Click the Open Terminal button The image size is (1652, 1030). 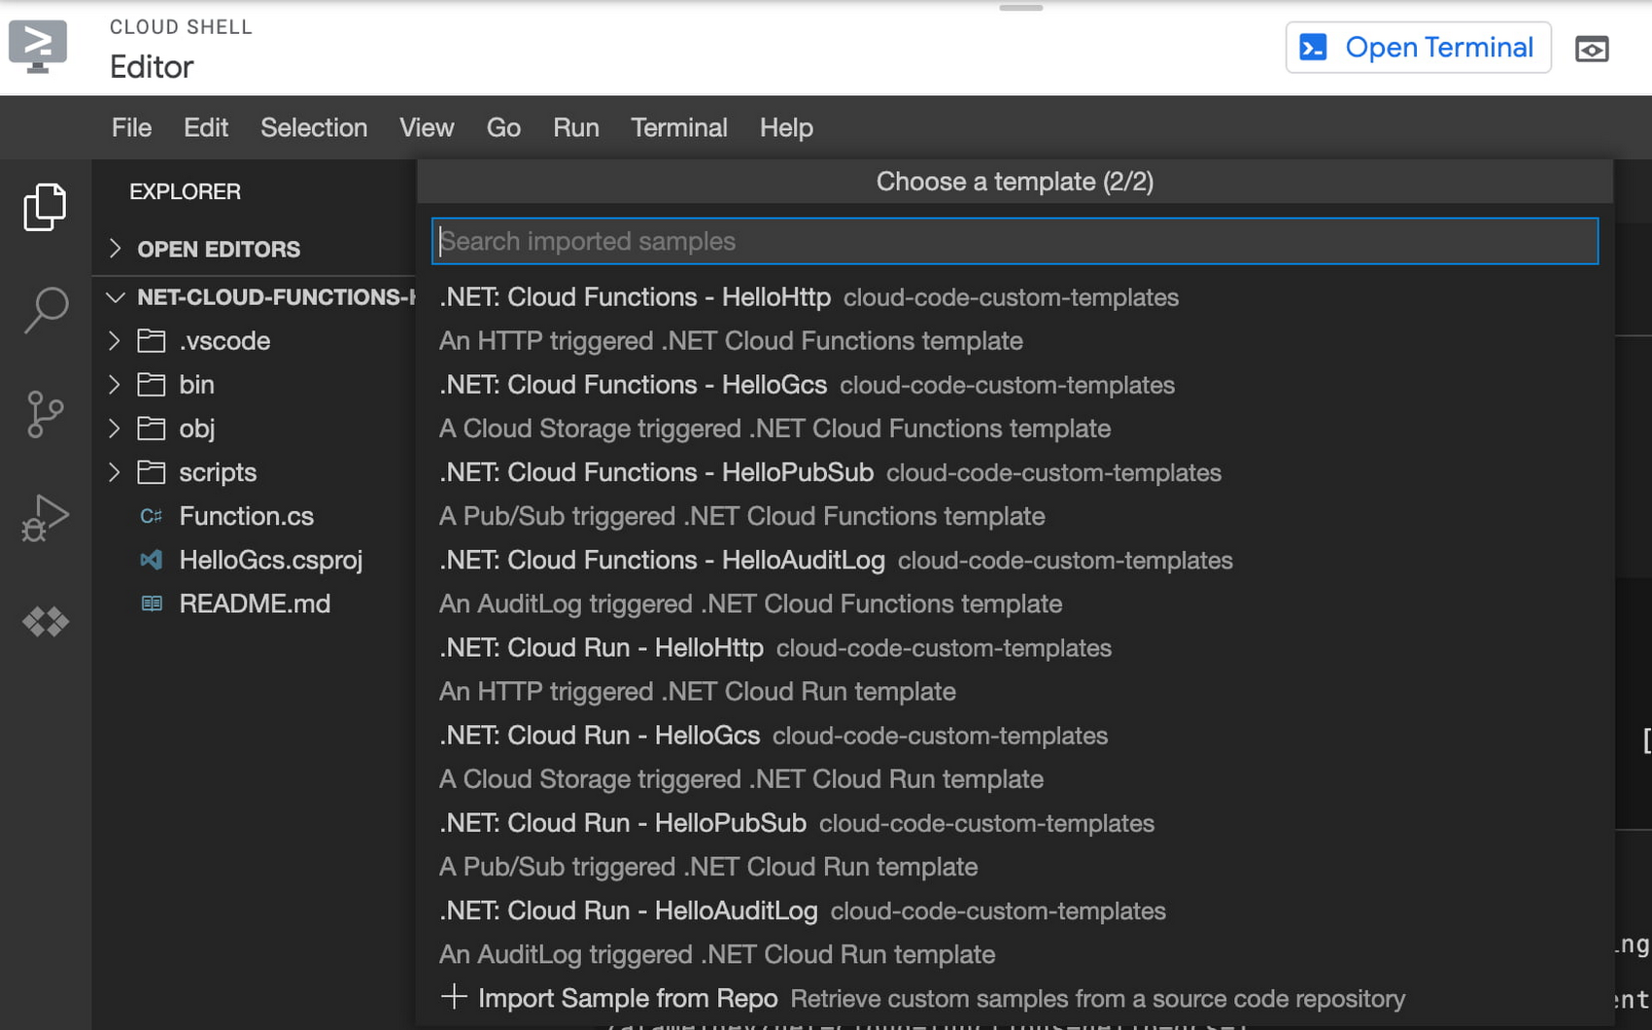click(1418, 48)
